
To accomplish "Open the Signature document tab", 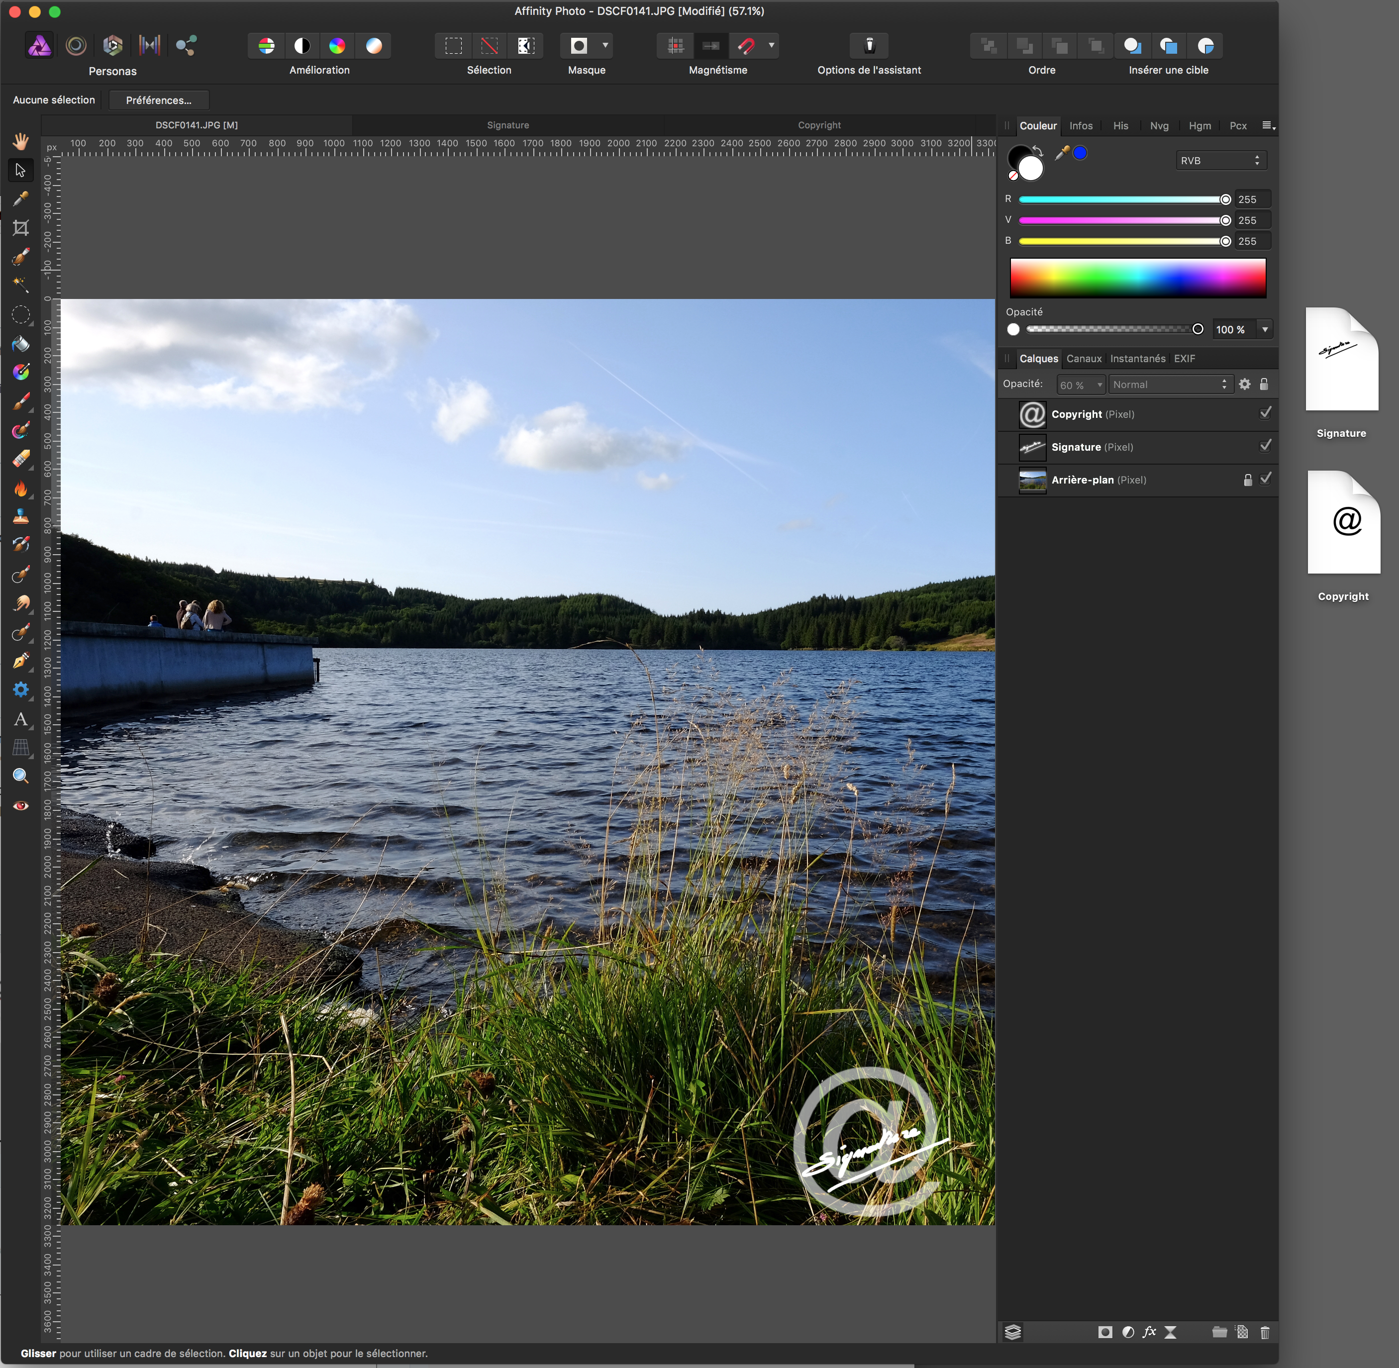I will (x=507, y=125).
